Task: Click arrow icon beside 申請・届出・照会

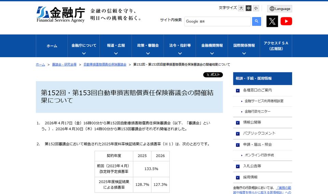Action: [x=238, y=145]
